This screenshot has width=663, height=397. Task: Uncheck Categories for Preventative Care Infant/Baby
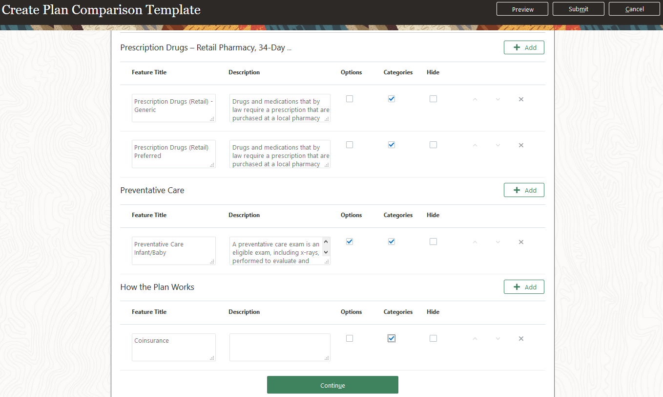392,242
